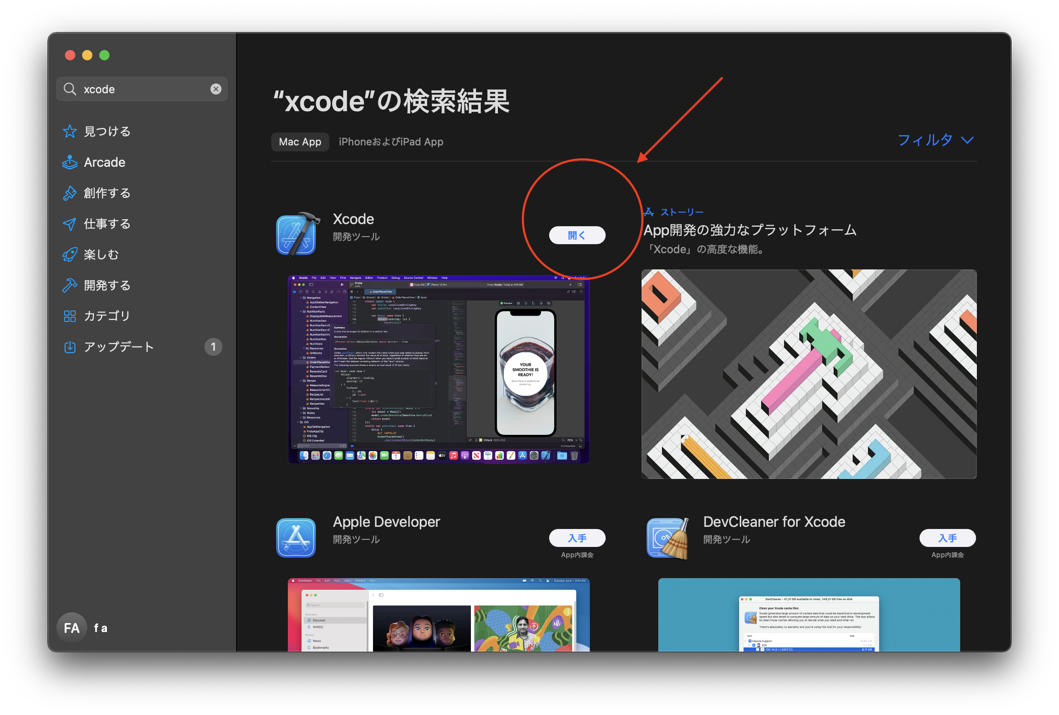Screen dimensions: 1059x715
Task: Click the download icon beside アップデート
Action: pyautogui.click(x=70, y=347)
